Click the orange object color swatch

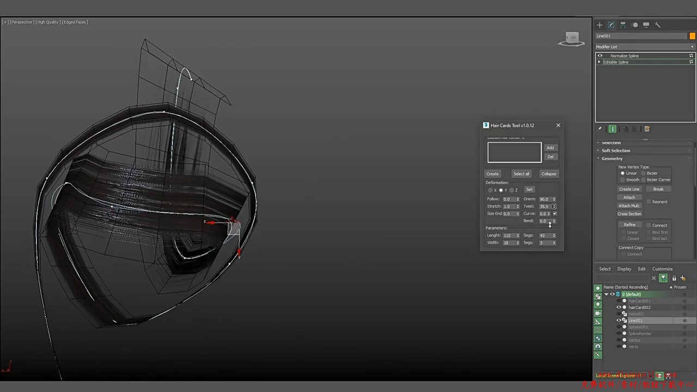click(x=693, y=36)
